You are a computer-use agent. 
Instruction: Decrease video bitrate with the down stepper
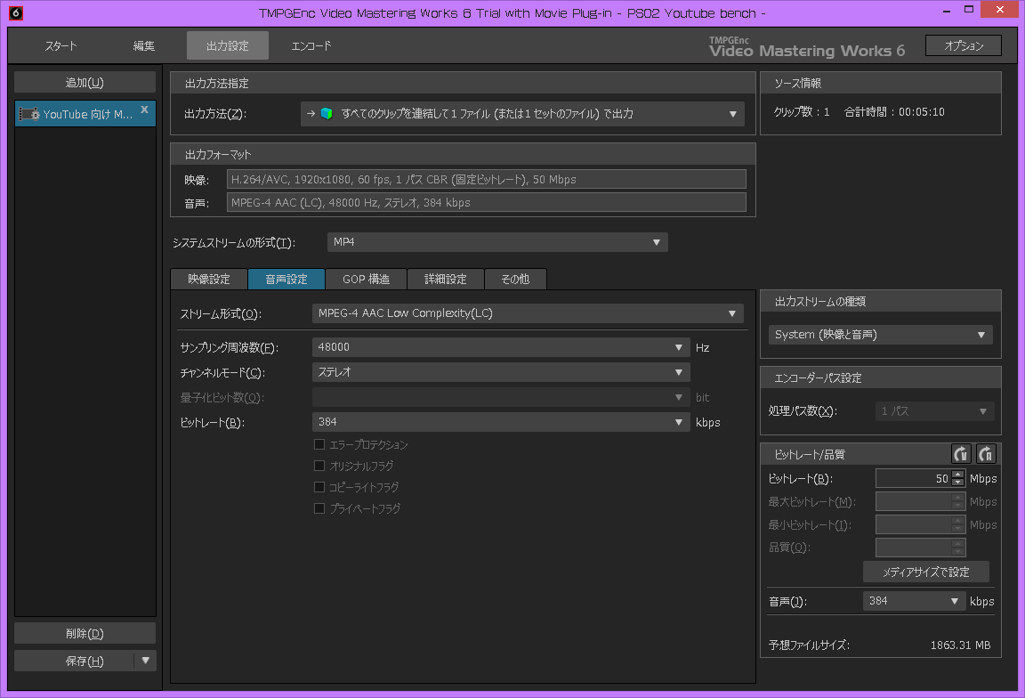[957, 483]
